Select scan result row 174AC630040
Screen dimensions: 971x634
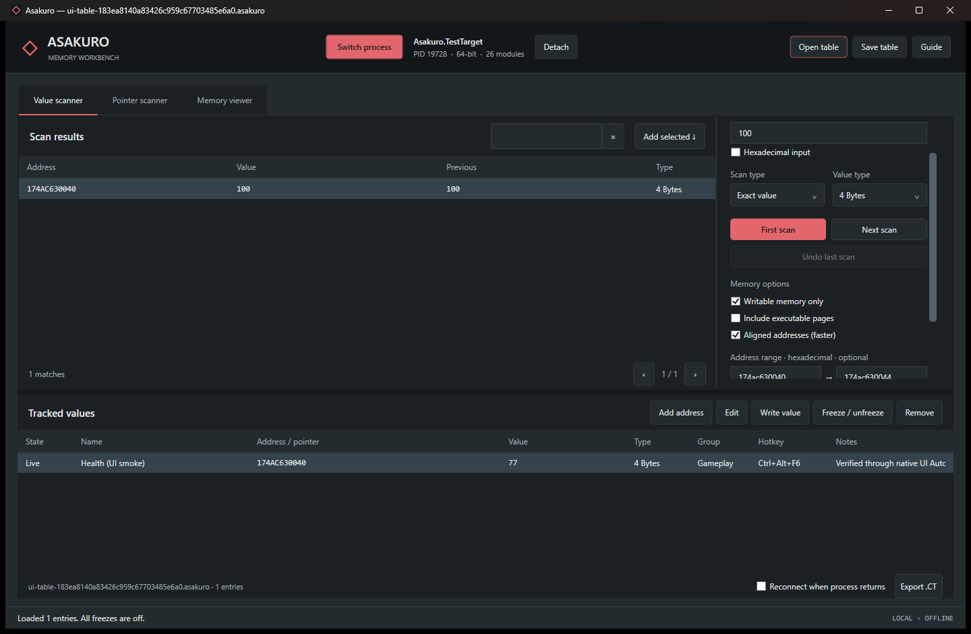tap(367, 189)
